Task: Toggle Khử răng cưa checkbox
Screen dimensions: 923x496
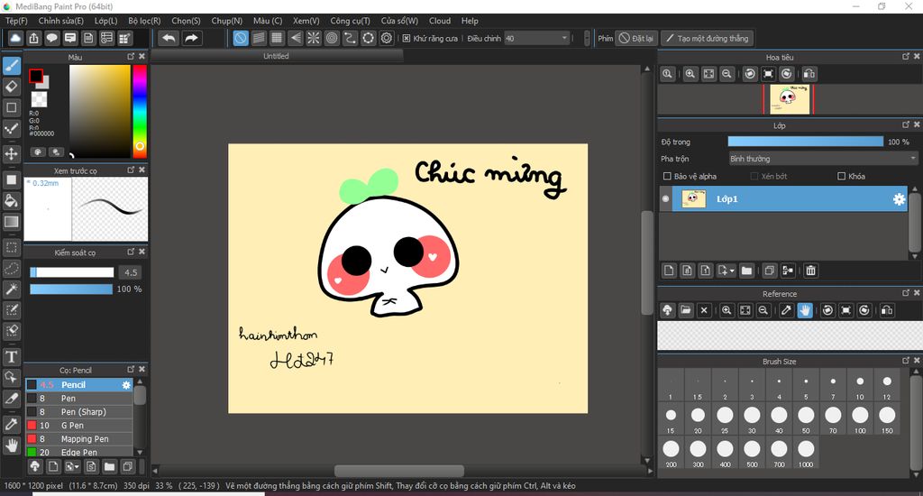Action: (x=407, y=38)
